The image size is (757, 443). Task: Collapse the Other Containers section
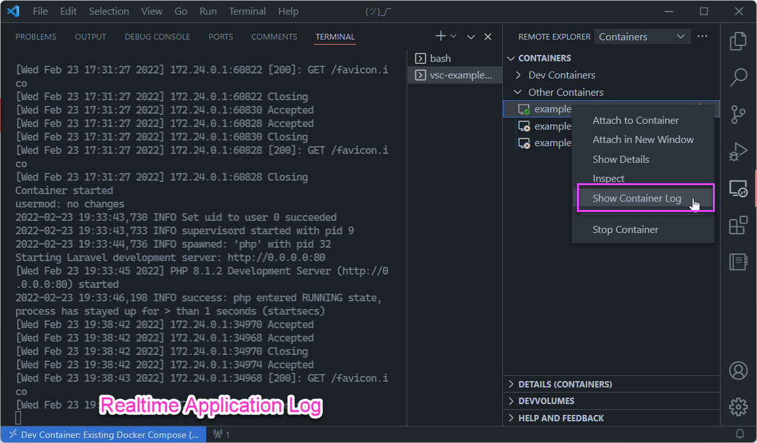tap(518, 92)
